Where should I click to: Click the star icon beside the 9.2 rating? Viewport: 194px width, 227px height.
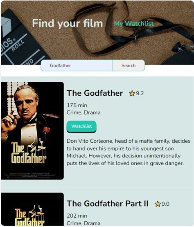click(132, 93)
